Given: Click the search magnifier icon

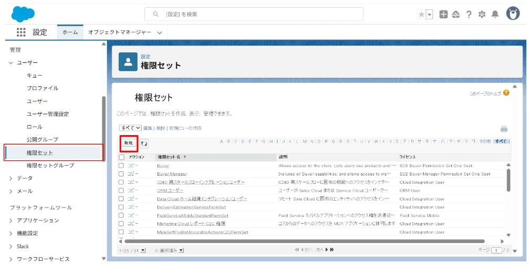Looking at the screenshot, I should 155,15.
